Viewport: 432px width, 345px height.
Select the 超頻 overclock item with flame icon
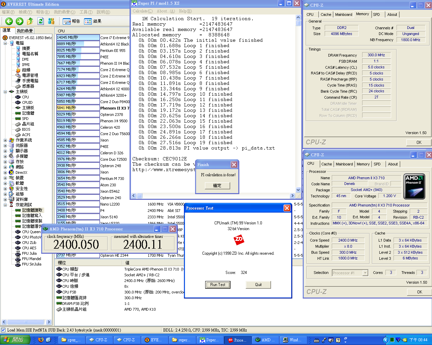click(x=26, y=70)
